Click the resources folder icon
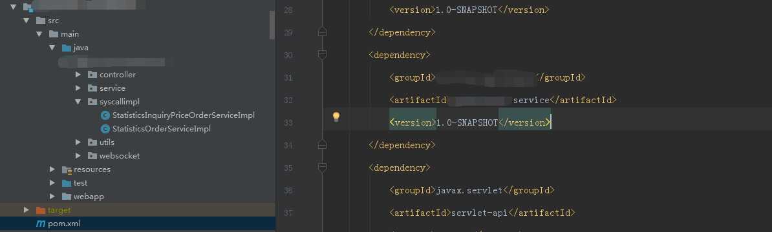 (x=67, y=169)
